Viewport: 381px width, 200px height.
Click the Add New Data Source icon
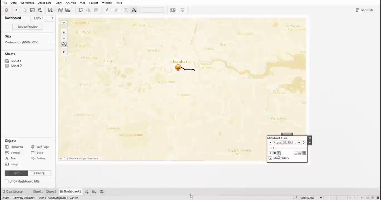(40, 10)
